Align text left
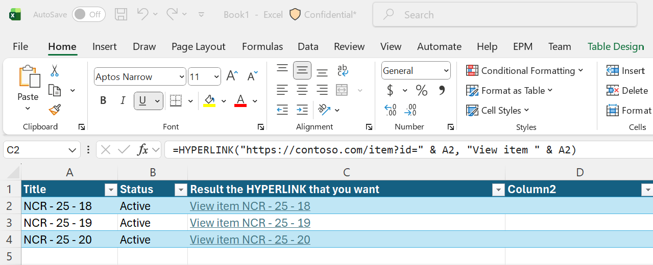Screen dimensions: 653x265 282,90
